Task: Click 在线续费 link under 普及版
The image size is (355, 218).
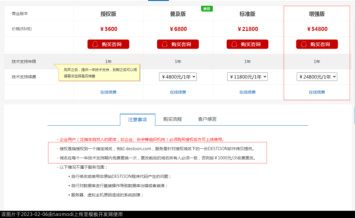Action: (x=178, y=92)
